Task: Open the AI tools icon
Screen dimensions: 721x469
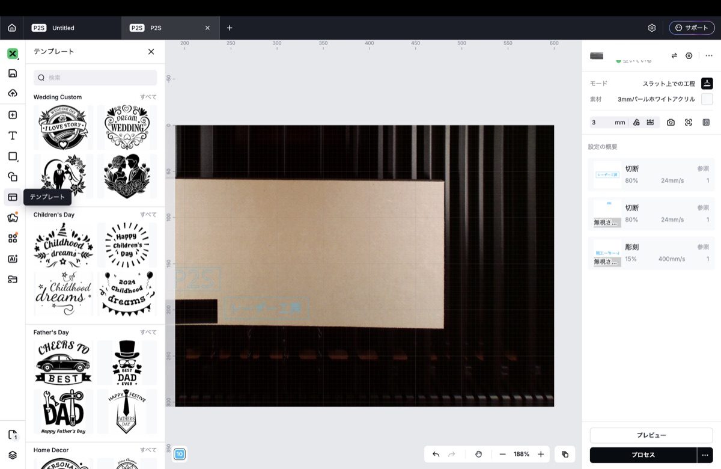Action: [x=13, y=259]
